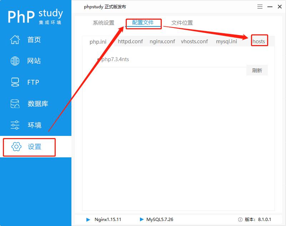
Task: Click the MySQL5.7.26 blue play triangle
Action: [141, 219]
